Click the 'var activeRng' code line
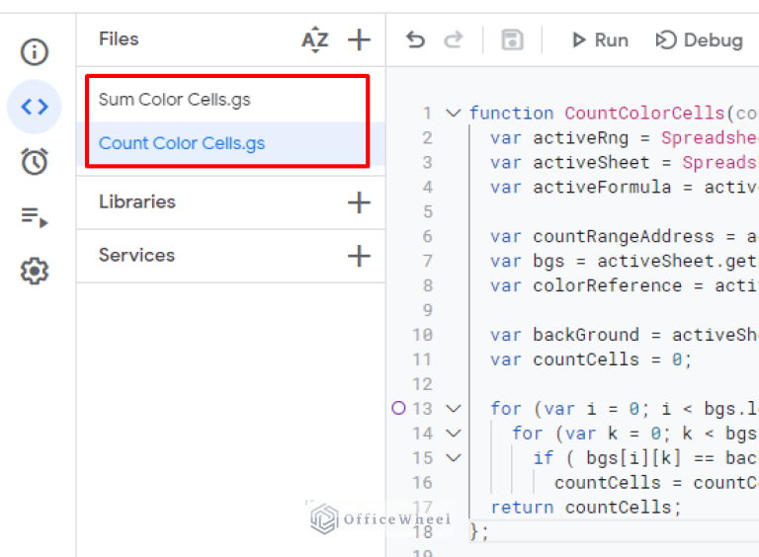 click(x=624, y=138)
